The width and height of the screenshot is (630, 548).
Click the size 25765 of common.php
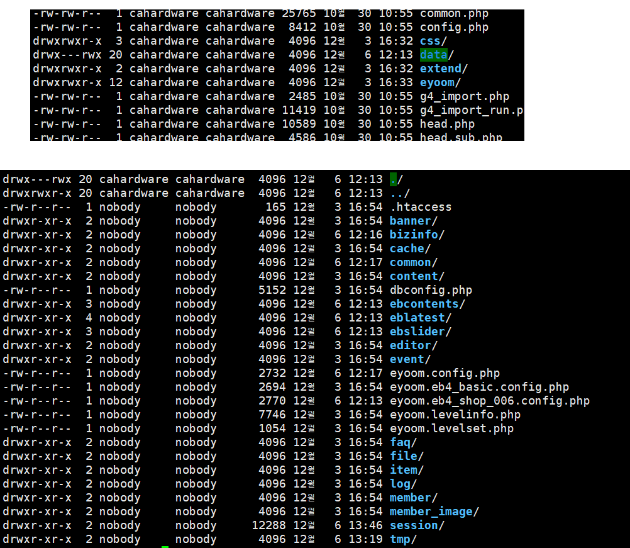point(299,14)
